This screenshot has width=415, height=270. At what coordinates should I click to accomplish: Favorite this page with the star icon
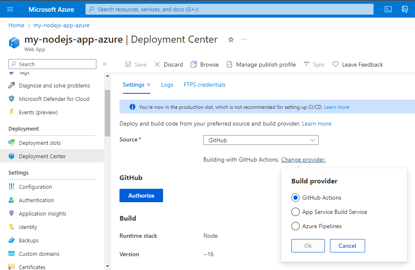coord(231,39)
